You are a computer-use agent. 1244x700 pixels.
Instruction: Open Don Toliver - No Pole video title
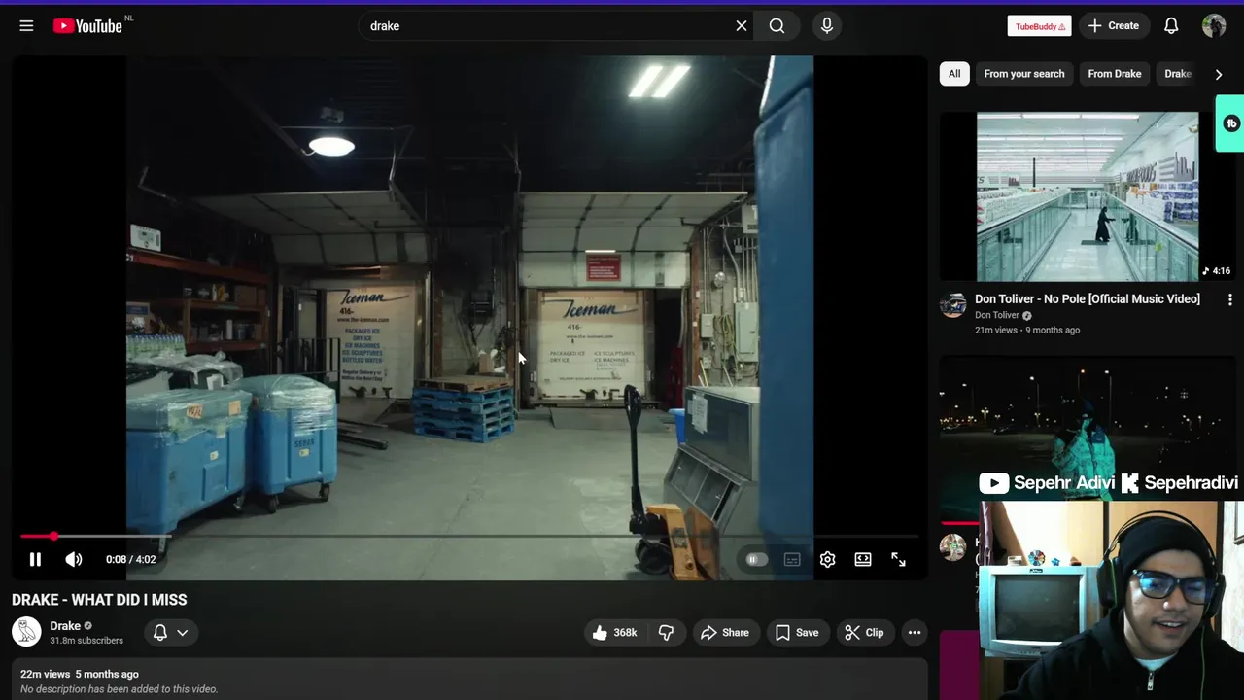click(1088, 299)
